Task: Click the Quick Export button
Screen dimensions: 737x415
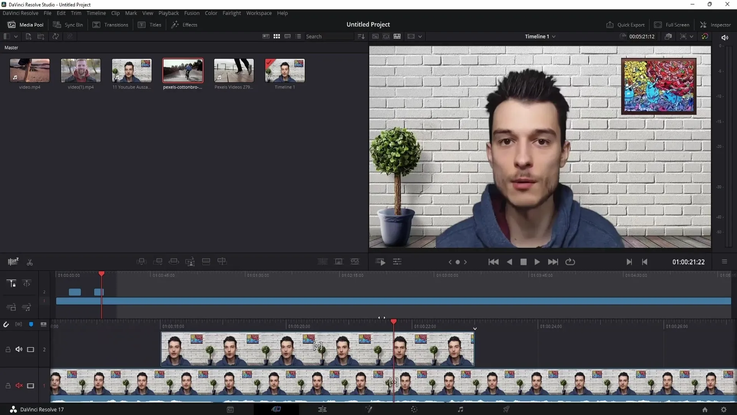Action: (x=625, y=25)
